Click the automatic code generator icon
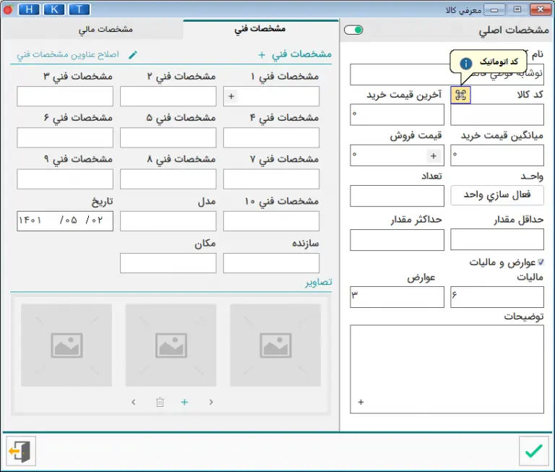The height and width of the screenshot is (472, 555). tap(460, 95)
